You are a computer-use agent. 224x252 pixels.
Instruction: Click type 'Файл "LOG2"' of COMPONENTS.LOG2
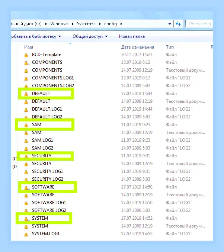coord(179,86)
